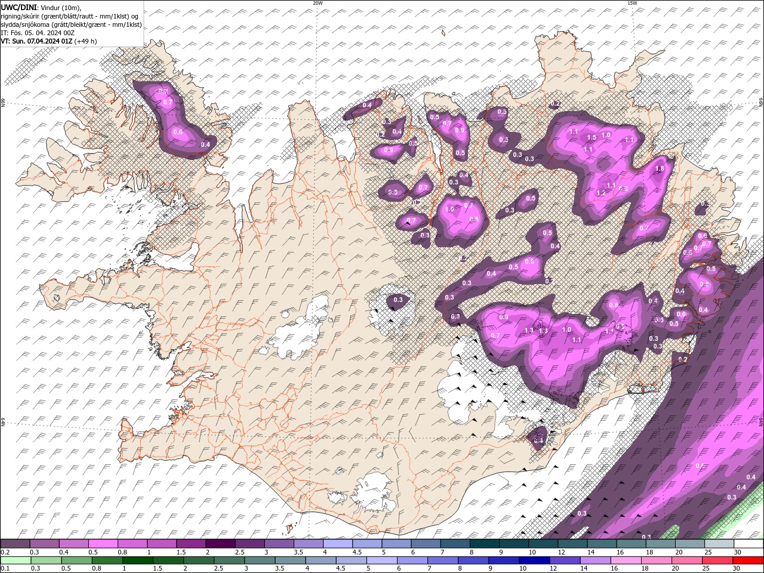
Task: Pick the bright red 30 swatch in lower scale
Action: 748,560
